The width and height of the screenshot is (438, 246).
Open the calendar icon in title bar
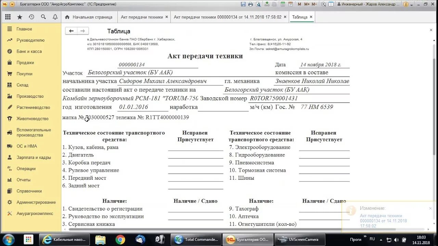[291, 4]
